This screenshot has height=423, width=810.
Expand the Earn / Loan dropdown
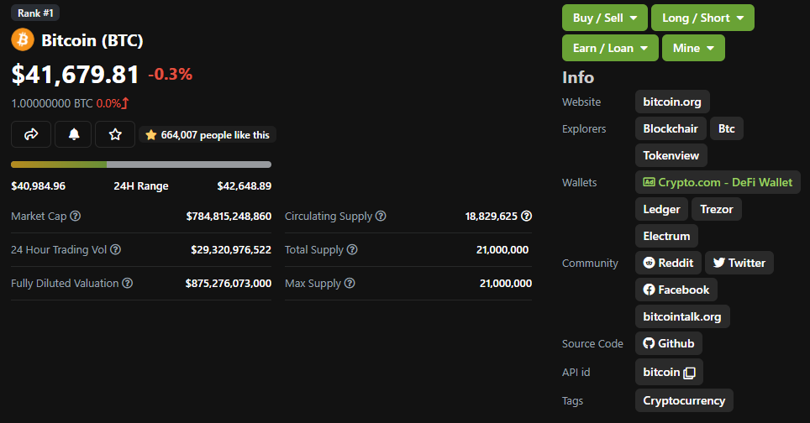[610, 48]
